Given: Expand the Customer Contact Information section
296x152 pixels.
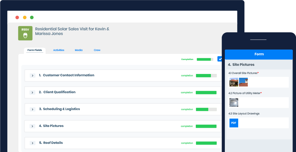Looking at the screenshot, I should click(33, 75).
